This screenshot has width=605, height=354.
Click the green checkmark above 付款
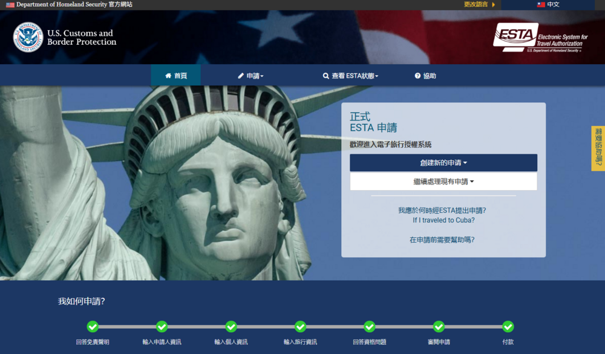pyautogui.click(x=508, y=327)
